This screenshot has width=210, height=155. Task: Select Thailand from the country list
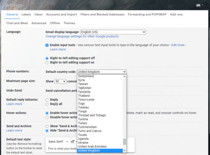[100, 96]
